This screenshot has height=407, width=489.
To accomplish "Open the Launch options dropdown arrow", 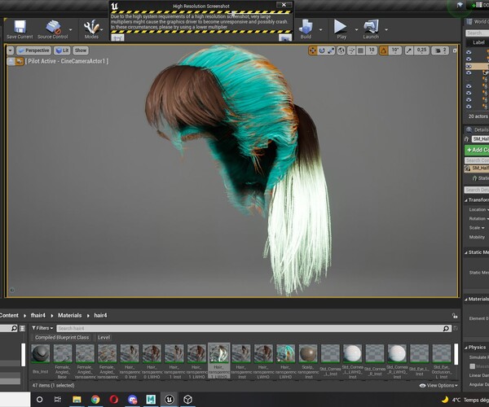I will (386, 30).
